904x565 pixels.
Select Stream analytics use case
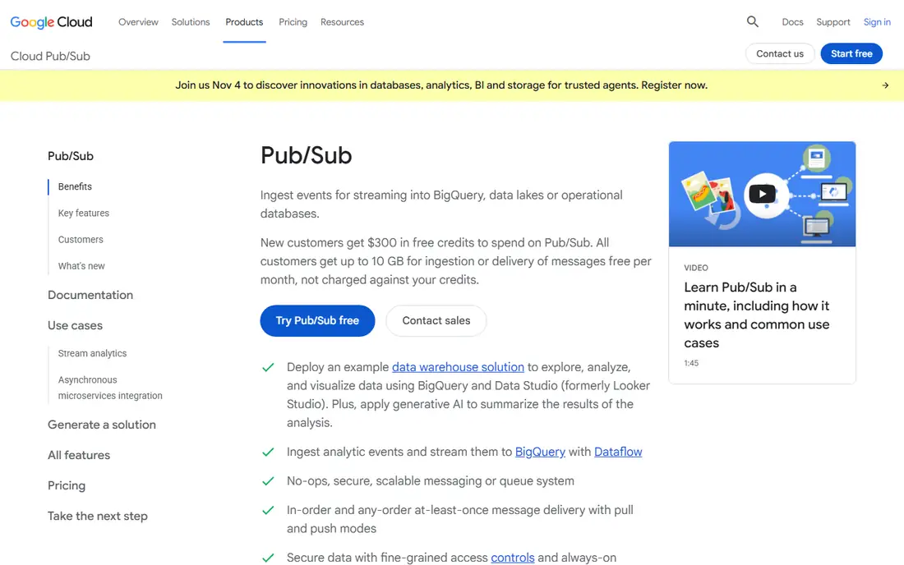(x=92, y=354)
